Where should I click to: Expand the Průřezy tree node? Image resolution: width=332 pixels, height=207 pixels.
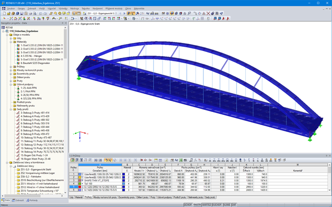11,67
